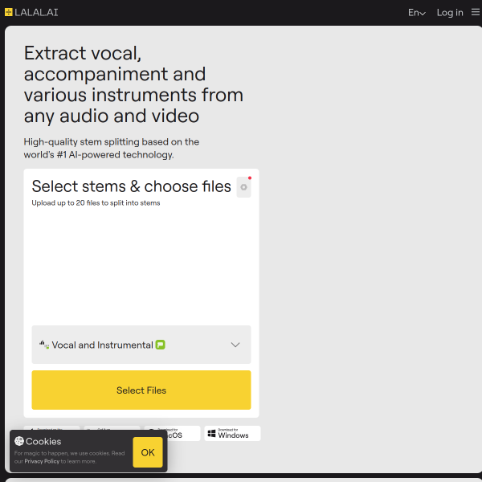Open the splitter settings gear icon

pos(243,187)
